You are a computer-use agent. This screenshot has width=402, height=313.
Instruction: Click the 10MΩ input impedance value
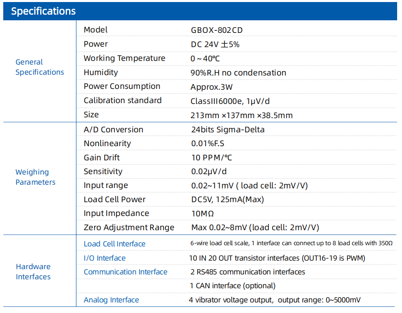[203, 214]
